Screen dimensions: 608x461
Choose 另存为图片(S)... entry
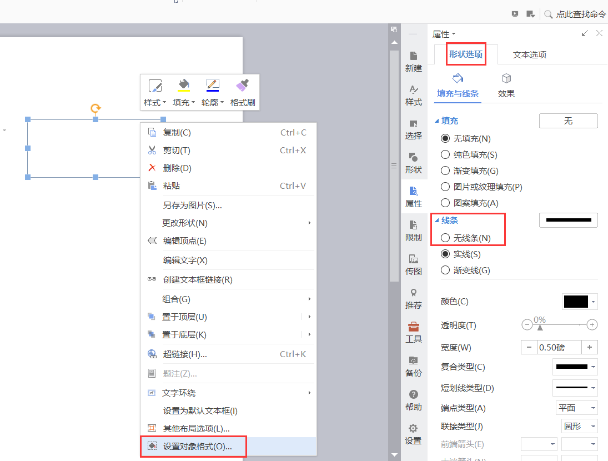(228, 205)
